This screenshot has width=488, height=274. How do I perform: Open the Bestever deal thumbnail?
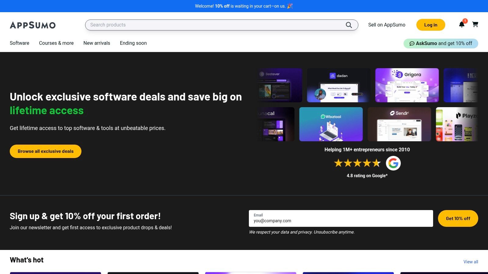click(x=280, y=85)
